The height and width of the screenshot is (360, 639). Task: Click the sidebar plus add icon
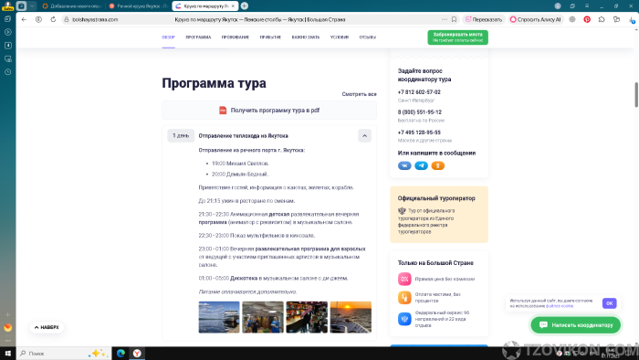7,314
